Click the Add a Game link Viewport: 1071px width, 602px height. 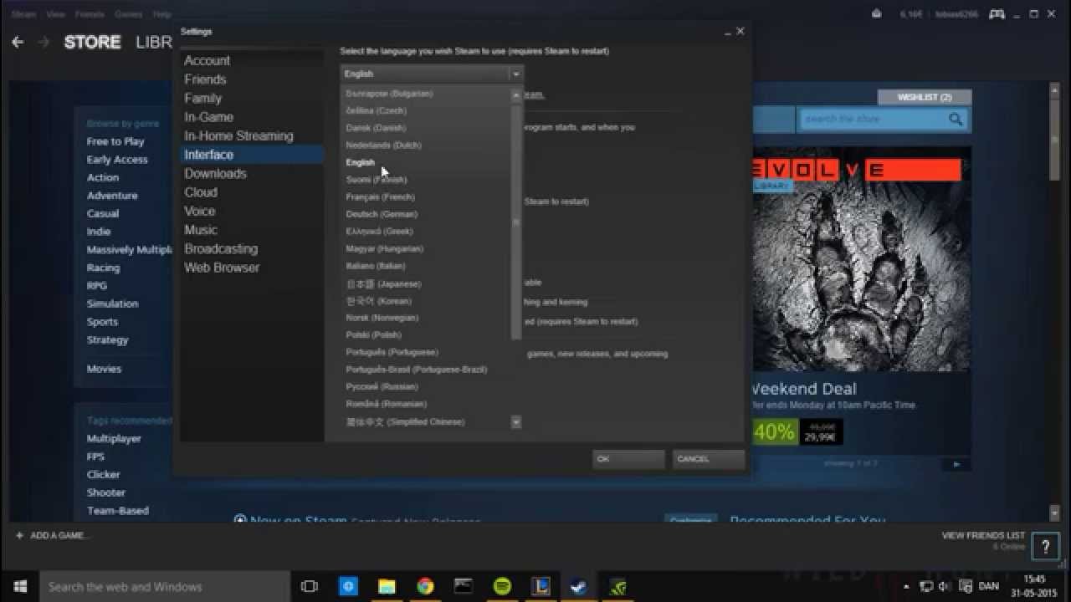[59, 535]
